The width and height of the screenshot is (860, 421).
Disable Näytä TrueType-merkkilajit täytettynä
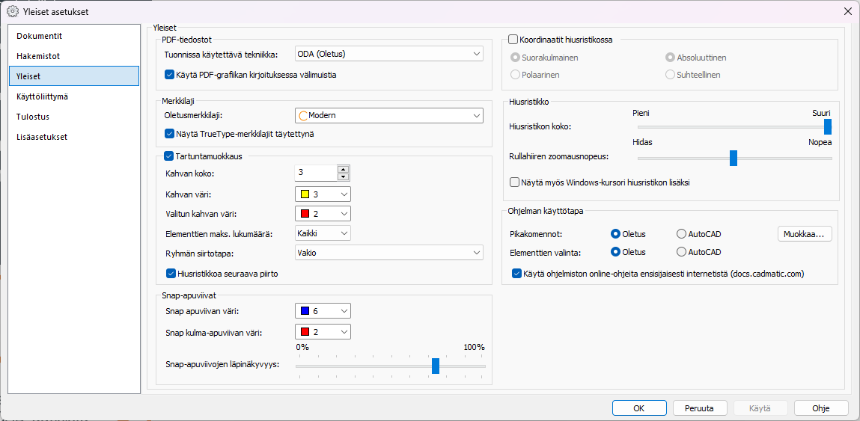(x=169, y=135)
